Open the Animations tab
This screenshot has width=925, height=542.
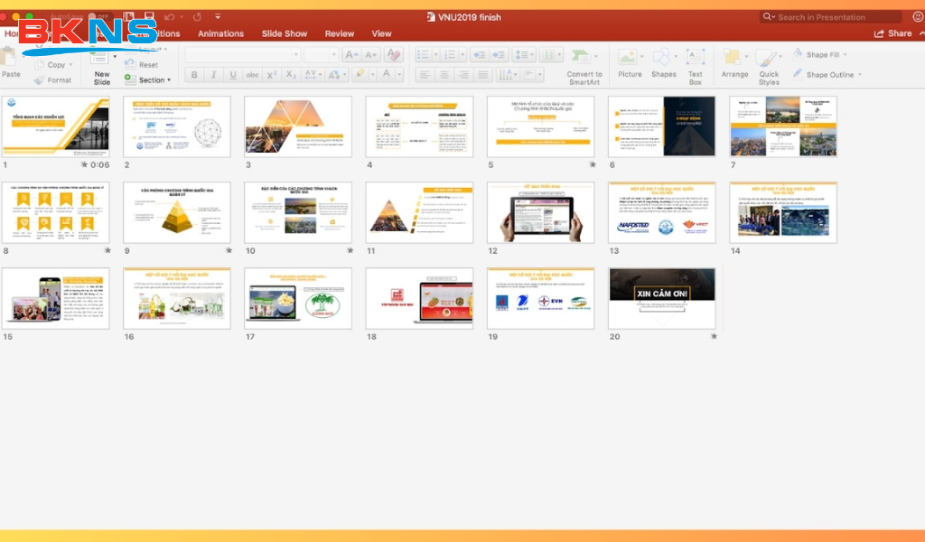(x=220, y=33)
